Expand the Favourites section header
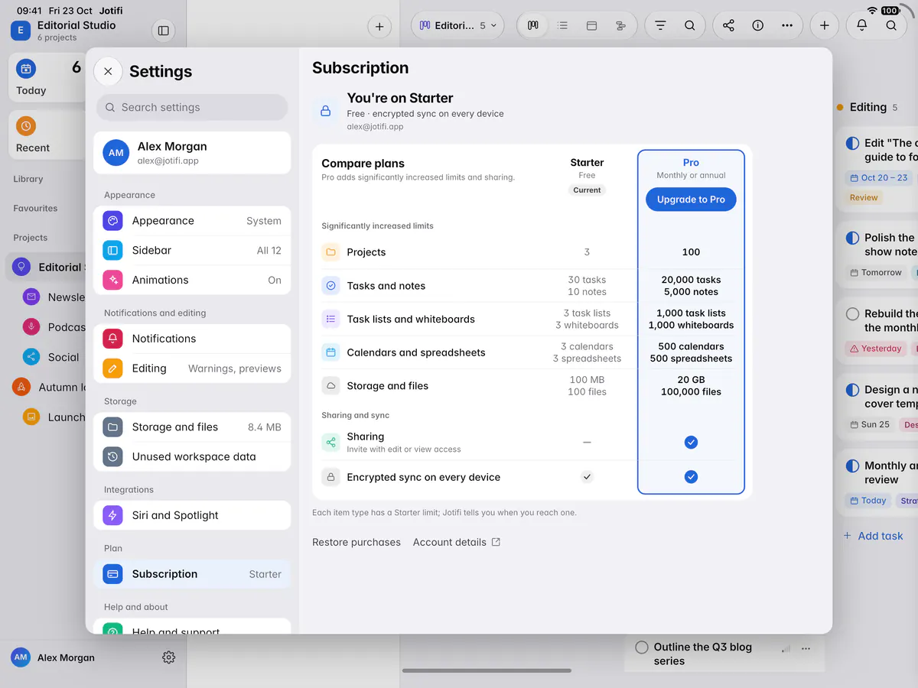918x688 pixels. (x=35, y=208)
